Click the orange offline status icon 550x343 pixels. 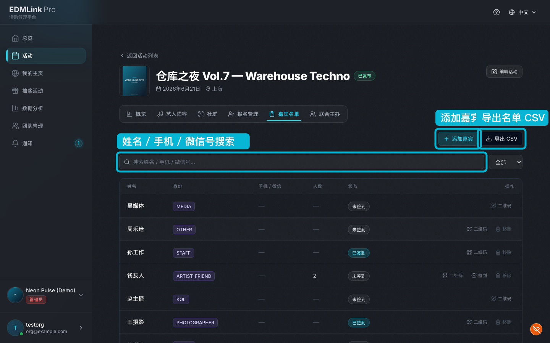pos(536,329)
